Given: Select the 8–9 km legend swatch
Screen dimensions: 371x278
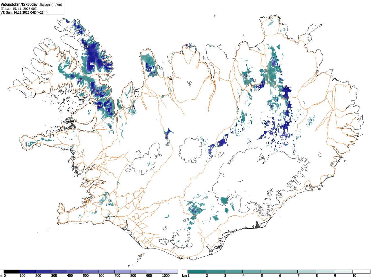Looking at the screenshot, I should coord(325,272).
